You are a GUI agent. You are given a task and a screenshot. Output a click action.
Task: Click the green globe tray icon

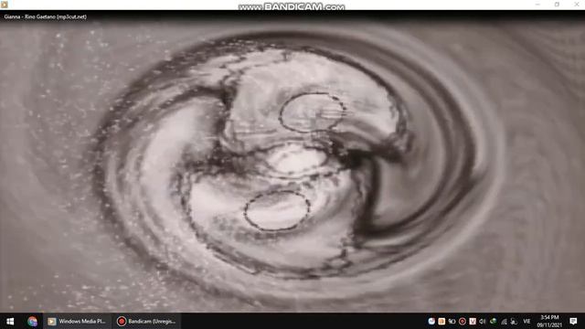[x=493, y=321]
